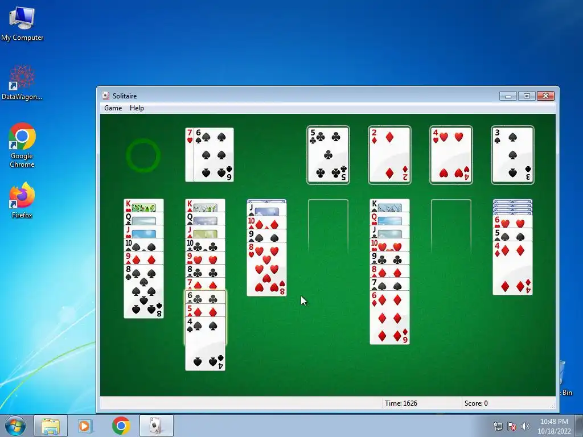Select the King of diamonds card
This screenshot has width=583, height=437.
[205, 205]
